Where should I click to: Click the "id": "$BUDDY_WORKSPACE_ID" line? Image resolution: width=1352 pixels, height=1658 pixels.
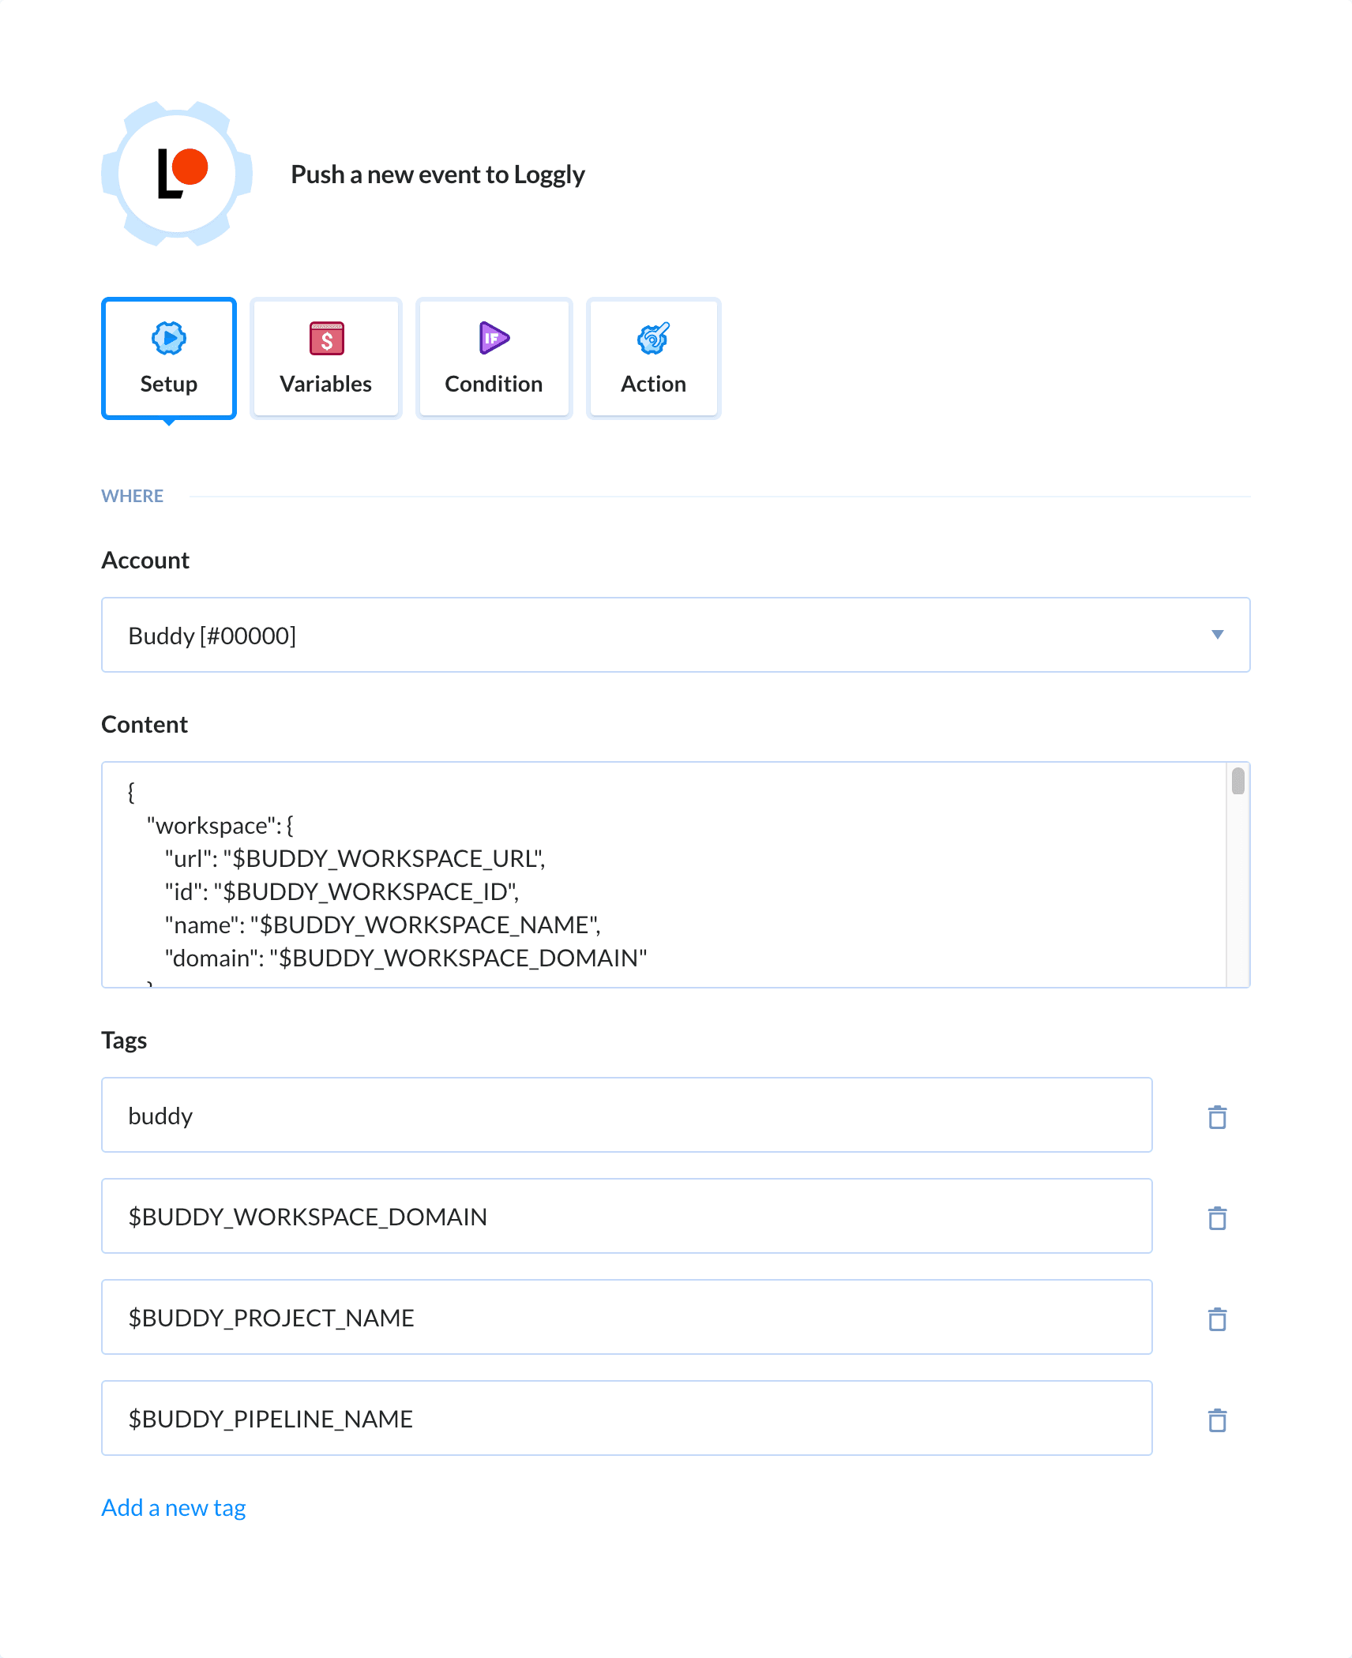[341, 891]
